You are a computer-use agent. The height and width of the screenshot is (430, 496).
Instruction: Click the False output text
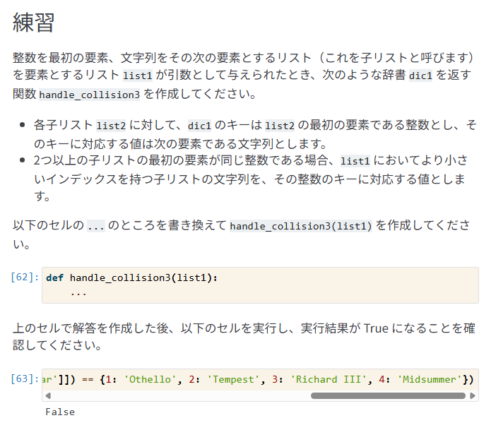(x=60, y=412)
